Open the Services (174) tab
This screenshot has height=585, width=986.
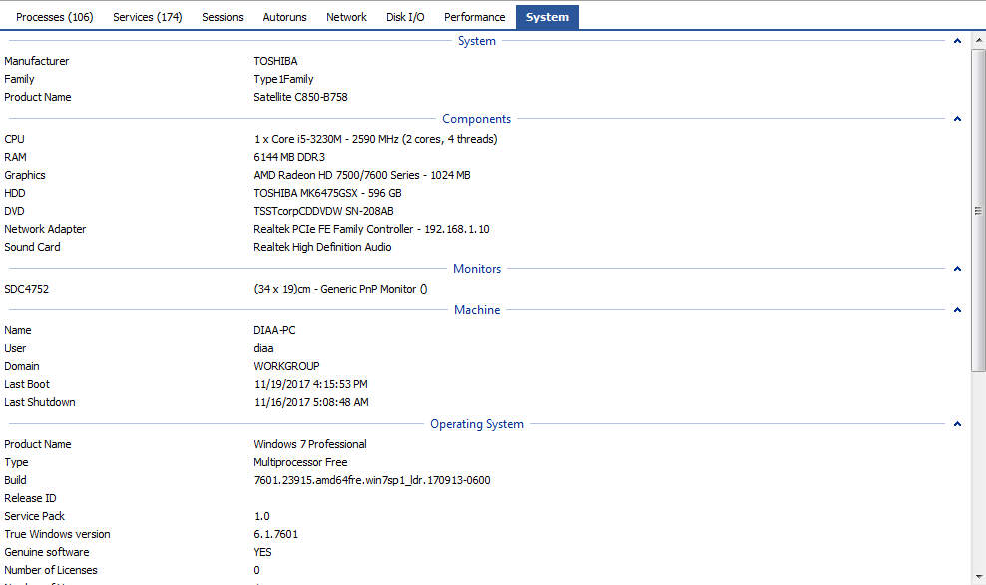tap(147, 17)
